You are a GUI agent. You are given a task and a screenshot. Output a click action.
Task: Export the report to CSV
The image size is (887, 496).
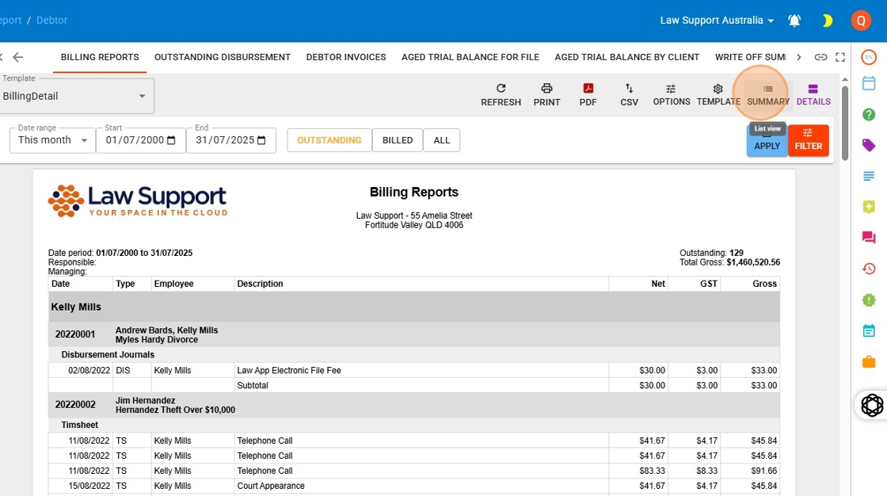coord(629,94)
